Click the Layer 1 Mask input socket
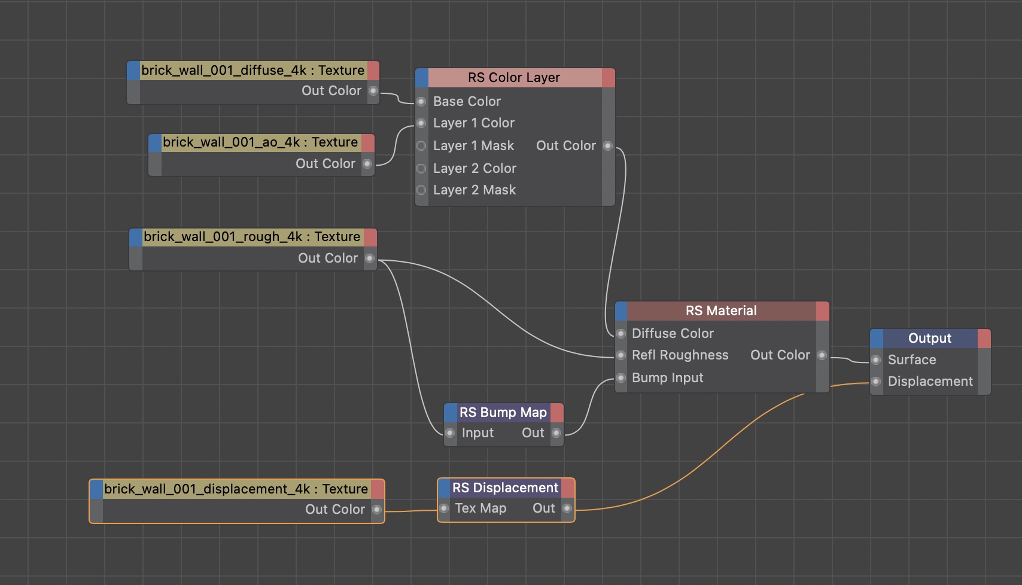The height and width of the screenshot is (585, 1022). coord(421,145)
